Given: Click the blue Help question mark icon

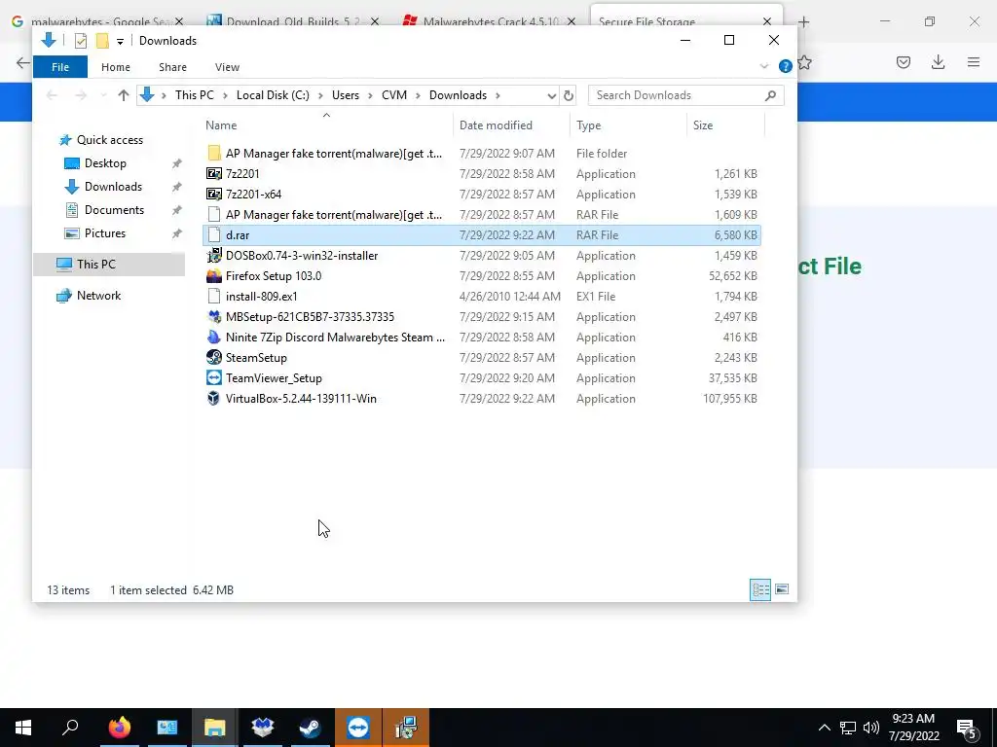Looking at the screenshot, I should click(x=786, y=66).
